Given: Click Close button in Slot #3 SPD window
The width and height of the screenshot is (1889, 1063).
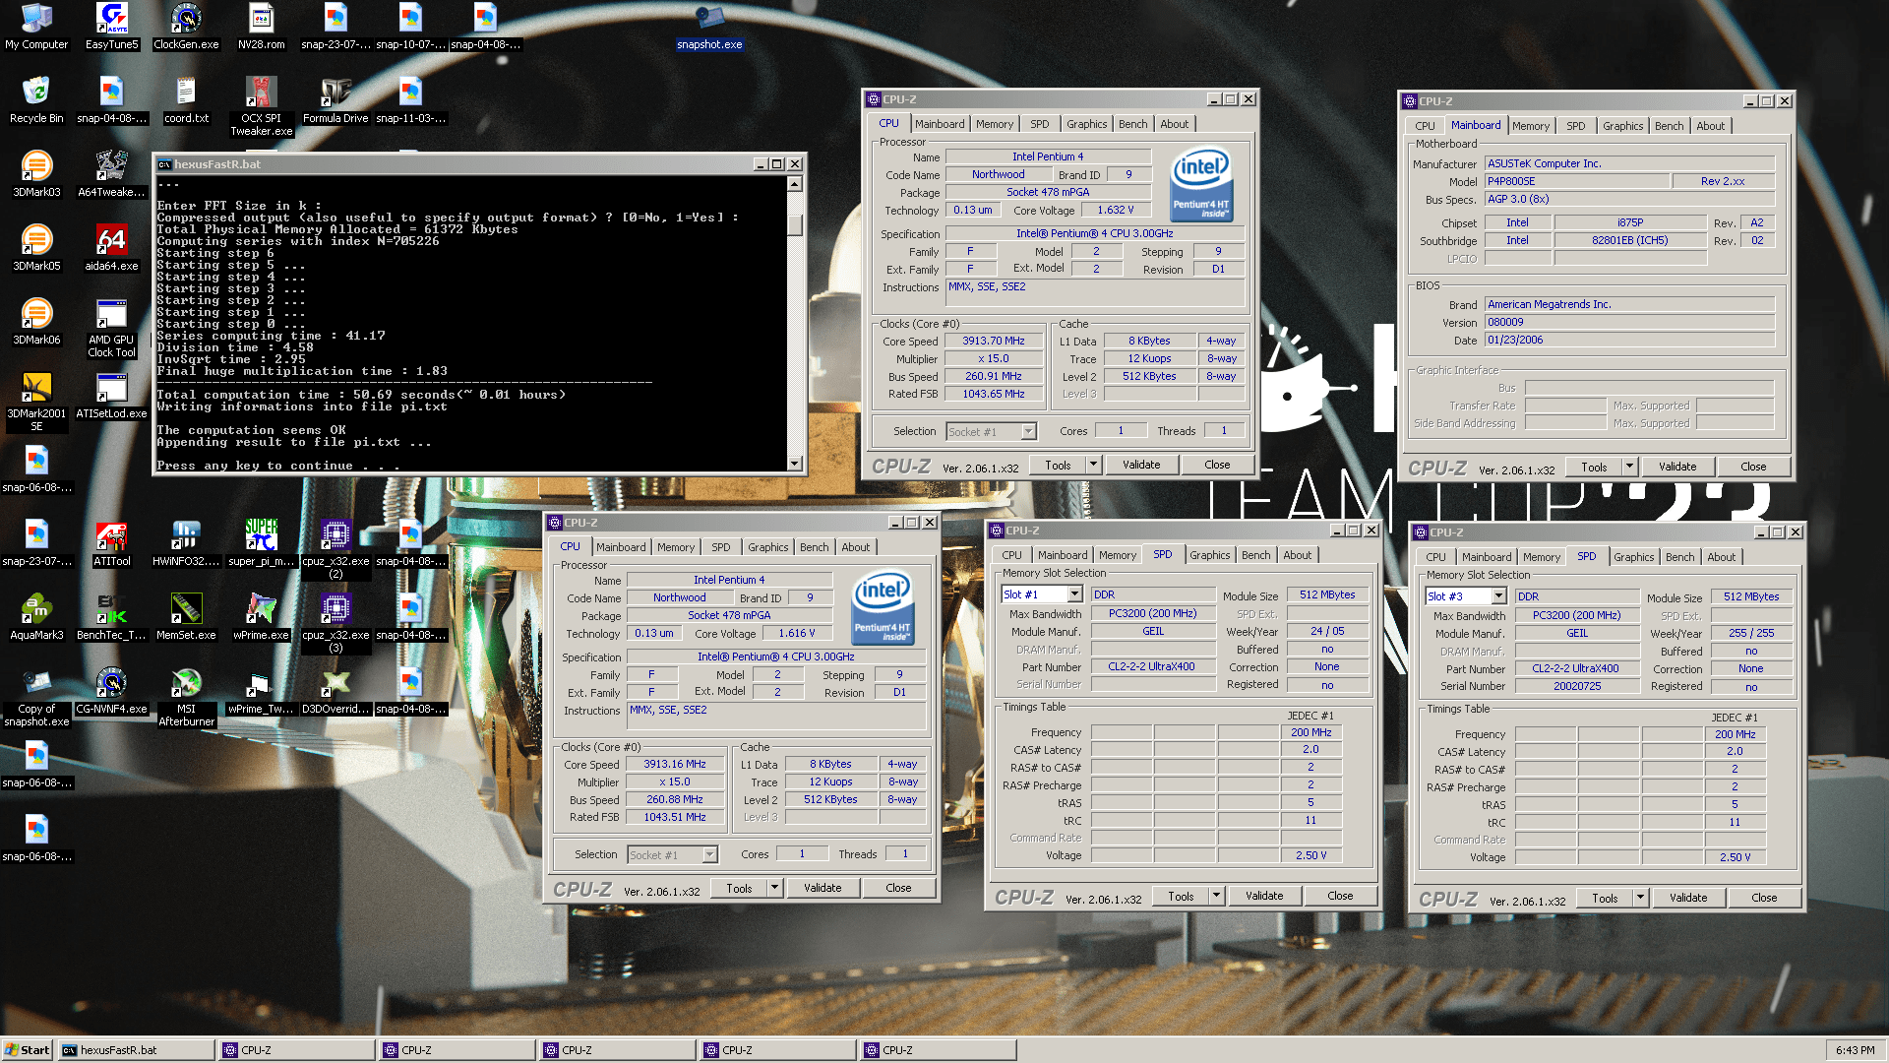Looking at the screenshot, I should click(1764, 898).
